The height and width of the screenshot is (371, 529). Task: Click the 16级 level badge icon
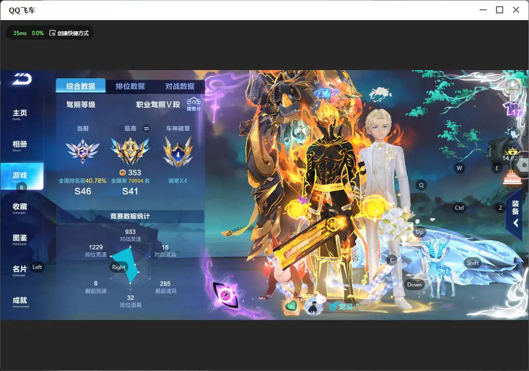[x=513, y=88]
